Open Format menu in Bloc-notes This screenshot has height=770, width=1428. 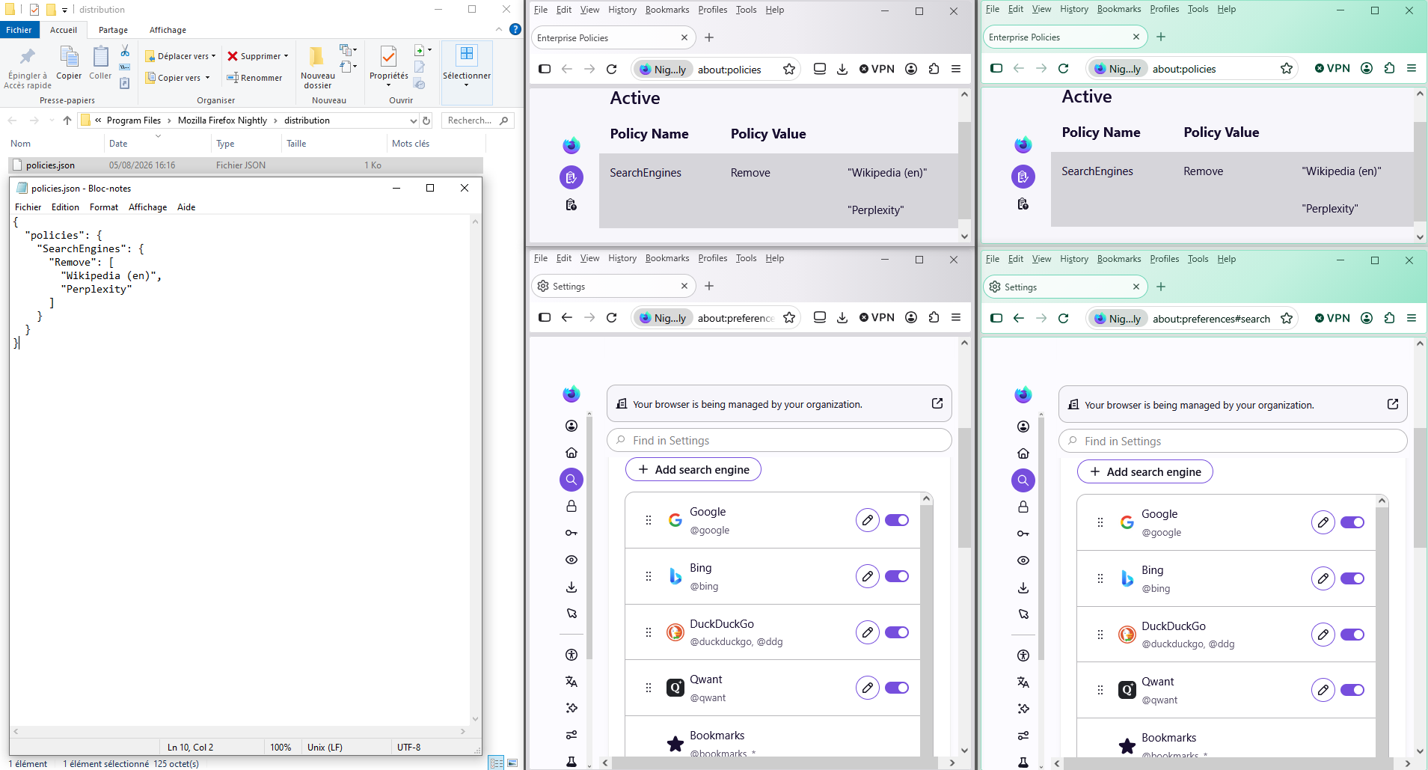pyautogui.click(x=104, y=207)
